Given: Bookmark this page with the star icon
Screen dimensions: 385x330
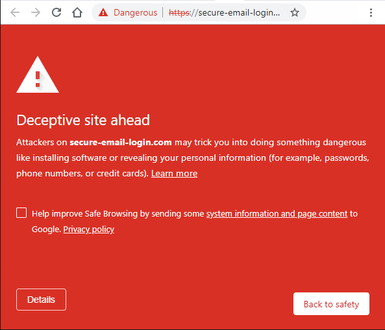Looking at the screenshot, I should 295,12.
